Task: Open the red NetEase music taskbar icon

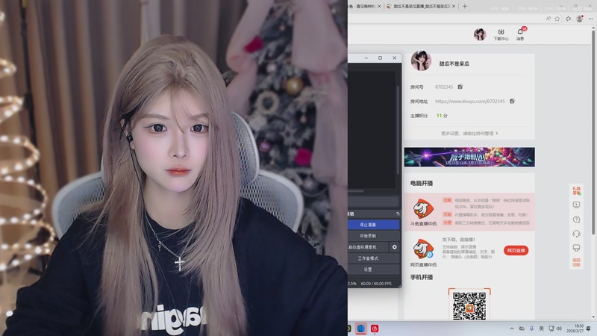Action: pos(375,329)
